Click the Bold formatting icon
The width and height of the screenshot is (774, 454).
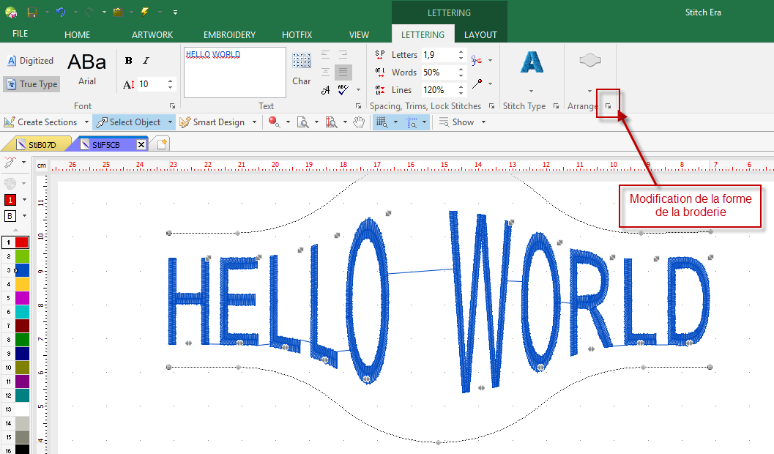128,61
